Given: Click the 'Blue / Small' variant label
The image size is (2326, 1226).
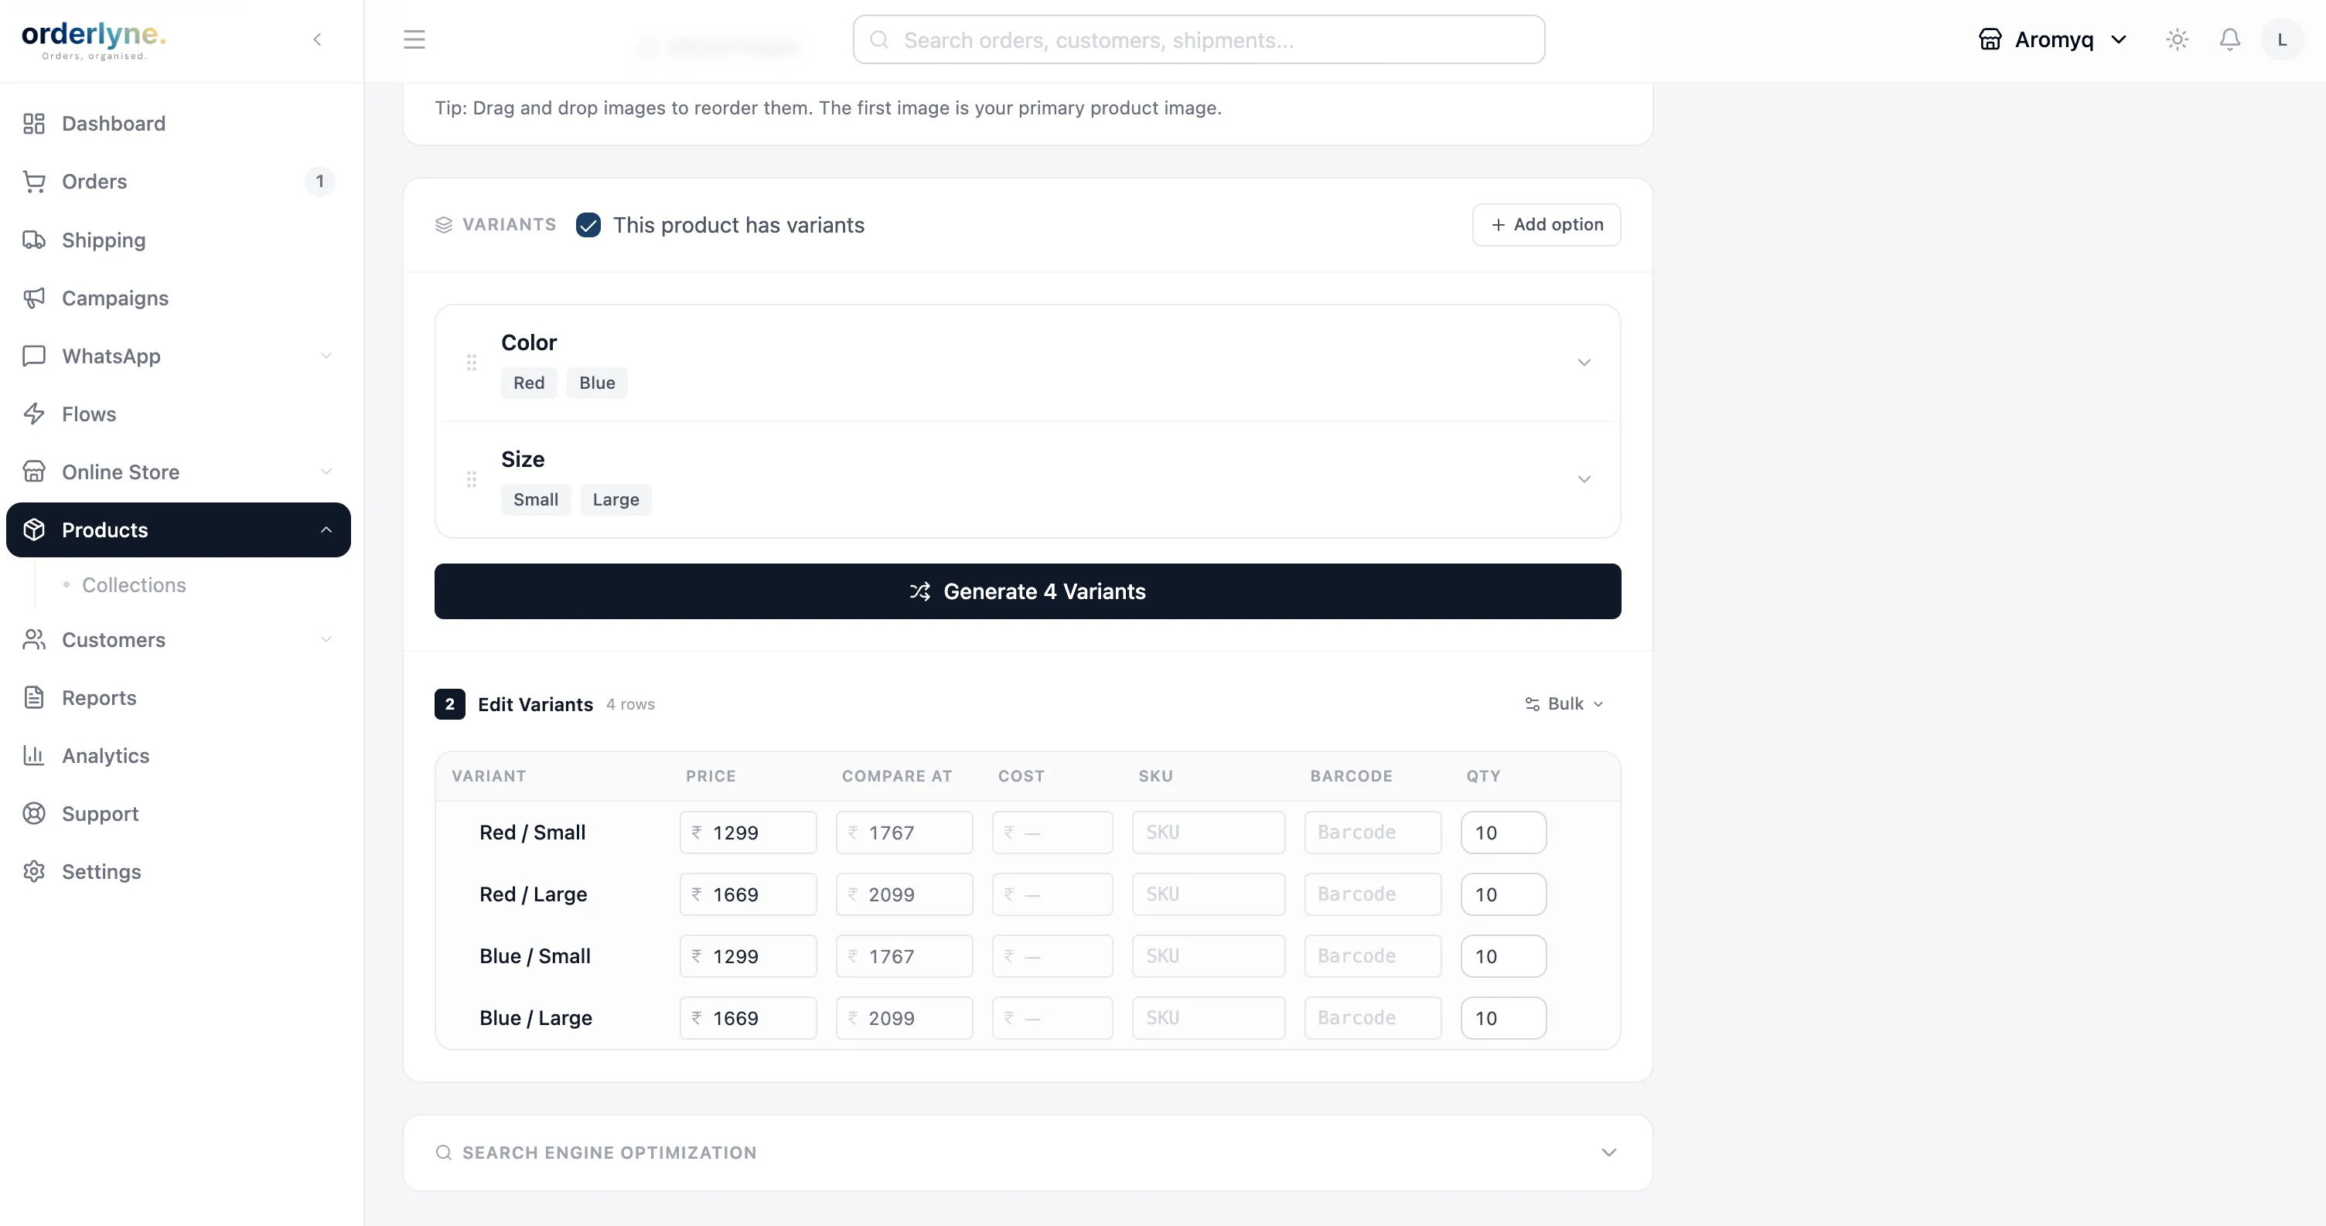Looking at the screenshot, I should (534, 956).
